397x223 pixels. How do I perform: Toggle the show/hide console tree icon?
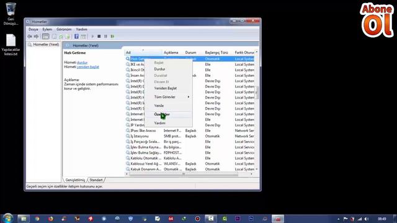coord(45,37)
